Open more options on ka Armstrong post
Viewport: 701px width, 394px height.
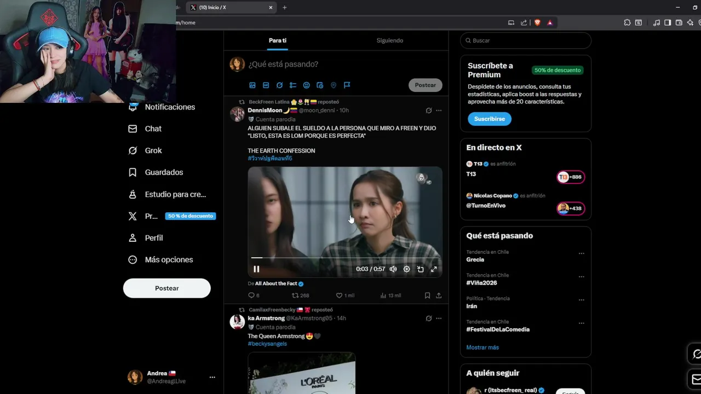[439, 318]
